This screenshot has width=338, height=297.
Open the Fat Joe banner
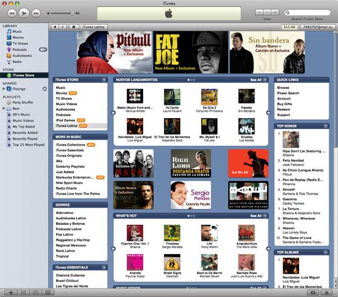190,52
